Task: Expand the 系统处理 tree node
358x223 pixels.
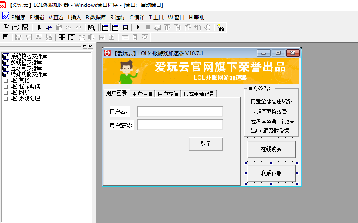Action: pyautogui.click(x=6, y=99)
